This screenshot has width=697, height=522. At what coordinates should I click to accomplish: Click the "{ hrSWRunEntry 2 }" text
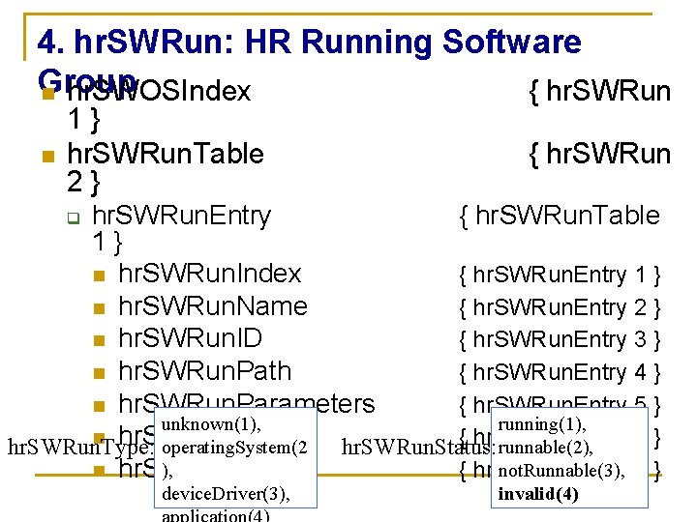(x=560, y=308)
